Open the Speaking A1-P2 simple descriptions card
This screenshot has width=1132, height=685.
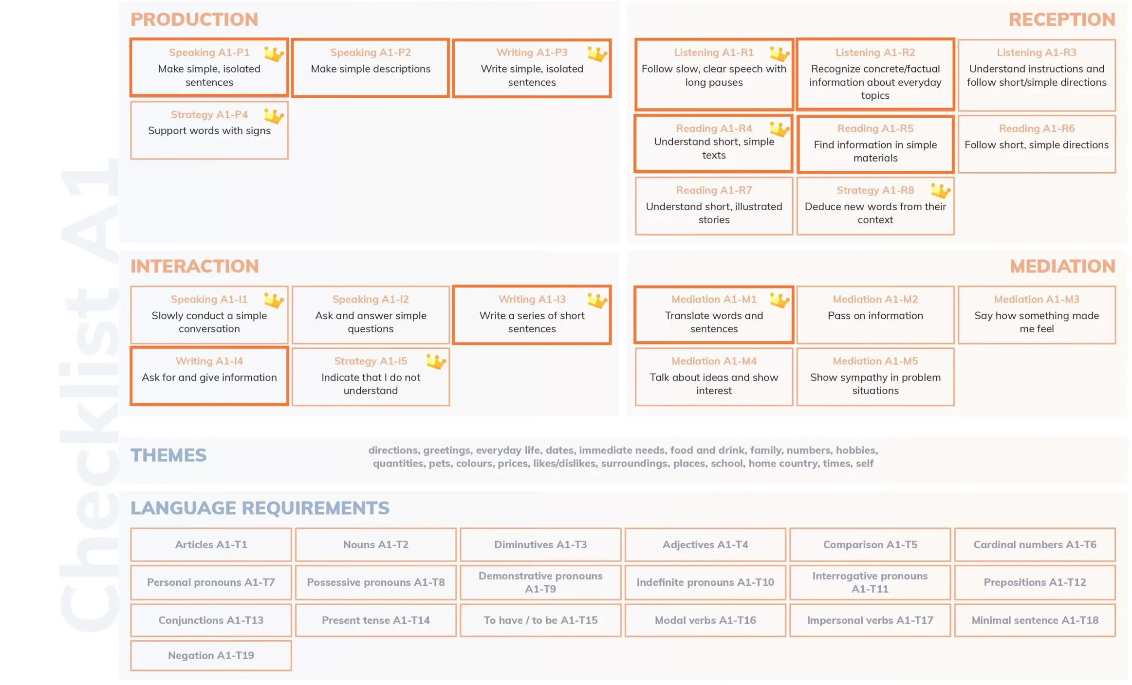[371, 68]
